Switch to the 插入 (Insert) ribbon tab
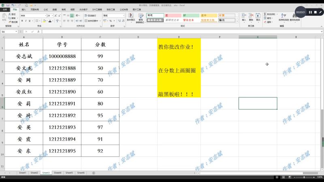The image size is (324, 182). click(x=24, y=9)
